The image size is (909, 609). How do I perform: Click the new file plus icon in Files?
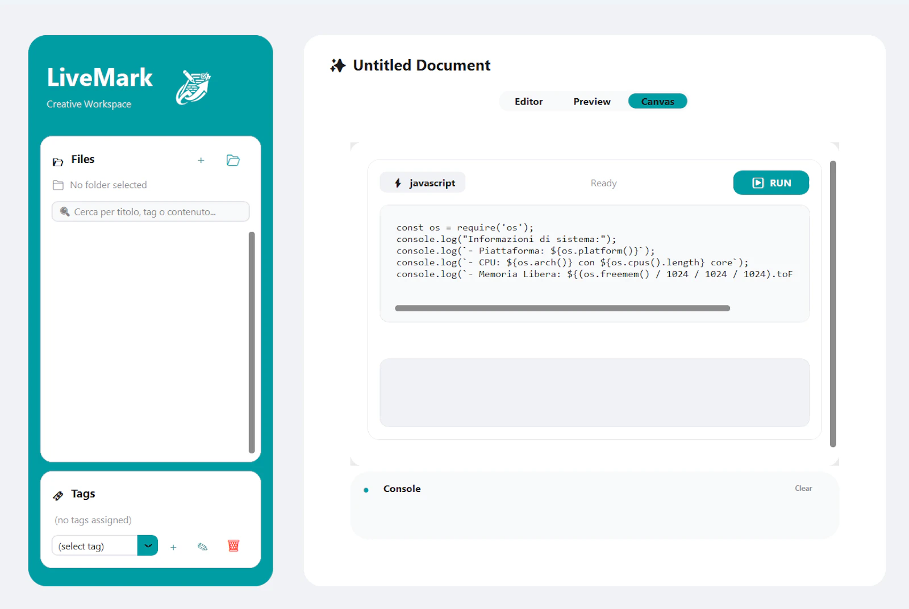point(201,161)
